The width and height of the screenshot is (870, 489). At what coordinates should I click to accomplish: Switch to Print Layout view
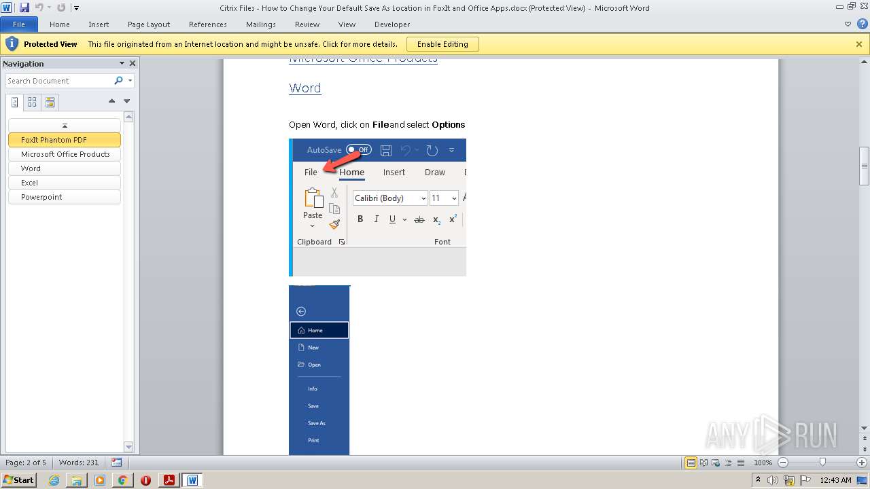[691, 463]
